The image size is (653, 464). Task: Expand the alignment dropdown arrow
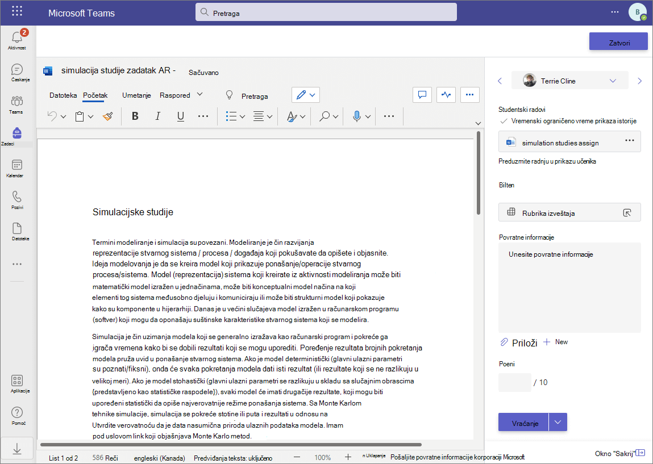coord(269,116)
